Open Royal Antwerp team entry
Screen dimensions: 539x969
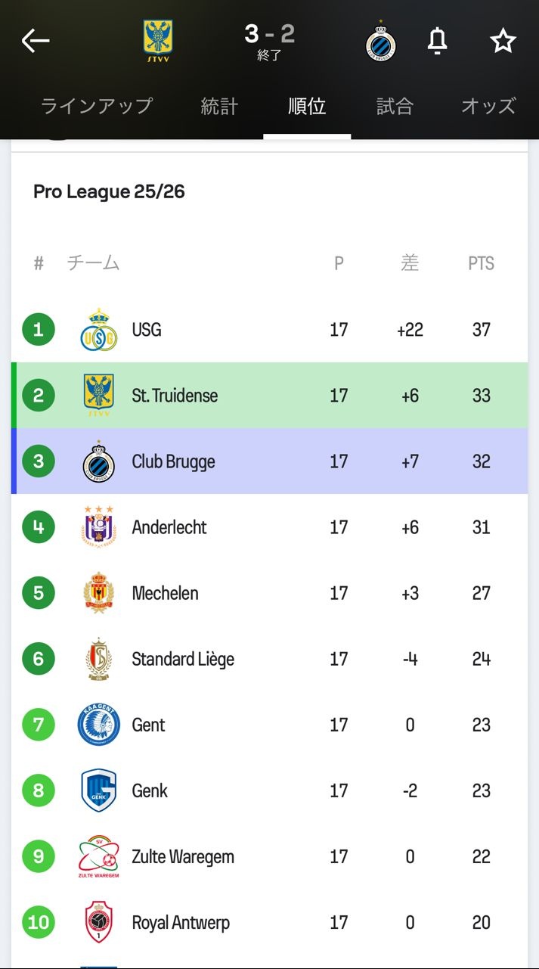coord(181,923)
